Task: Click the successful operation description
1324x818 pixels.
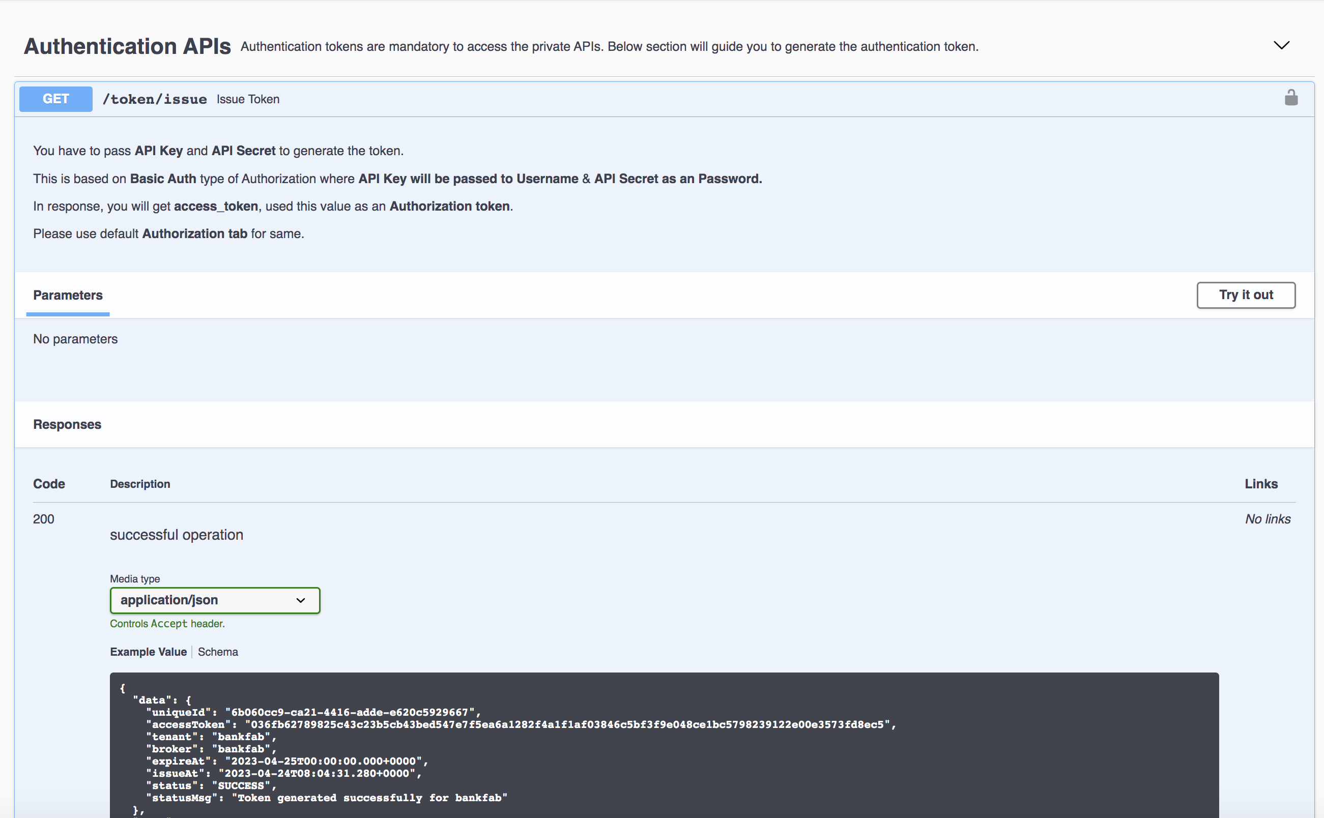Action: pos(177,535)
